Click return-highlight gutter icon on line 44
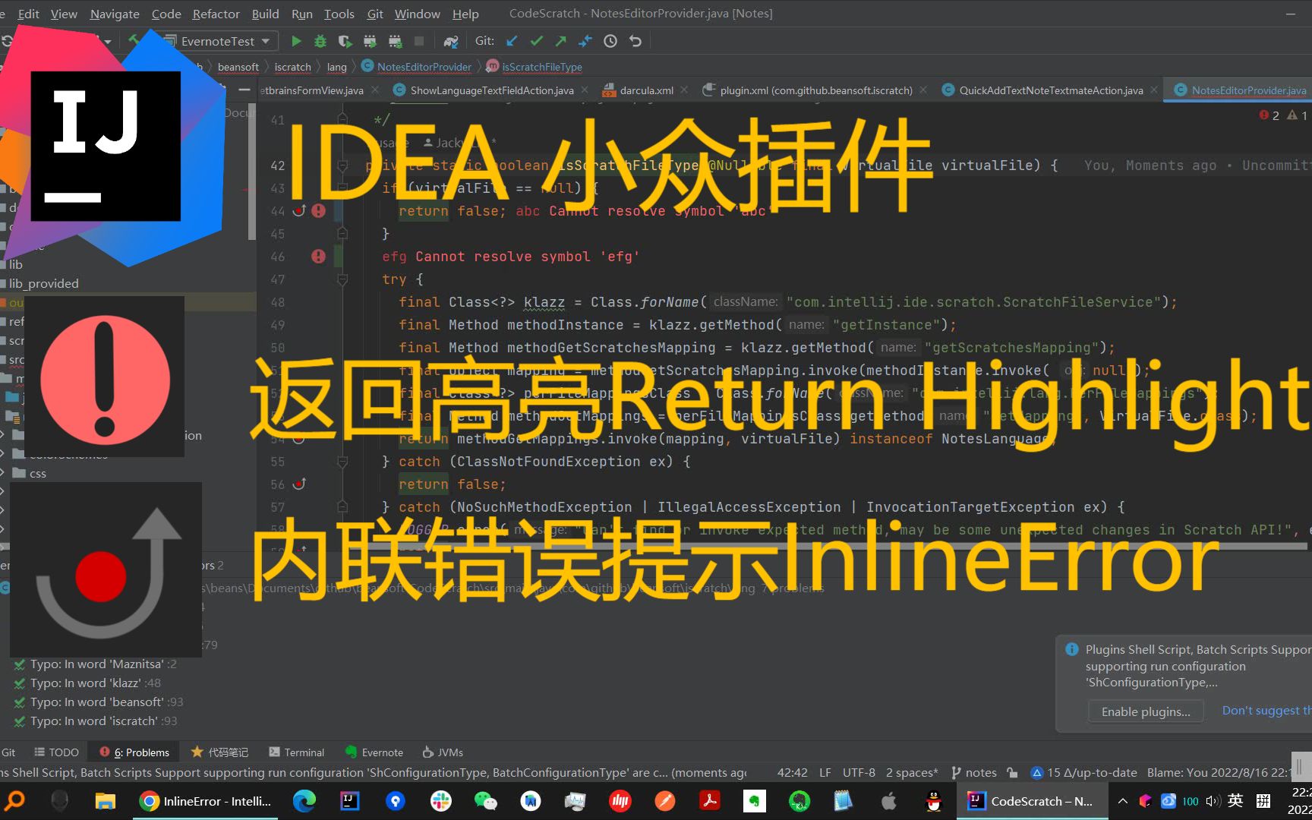1312x820 pixels. pyautogui.click(x=299, y=210)
